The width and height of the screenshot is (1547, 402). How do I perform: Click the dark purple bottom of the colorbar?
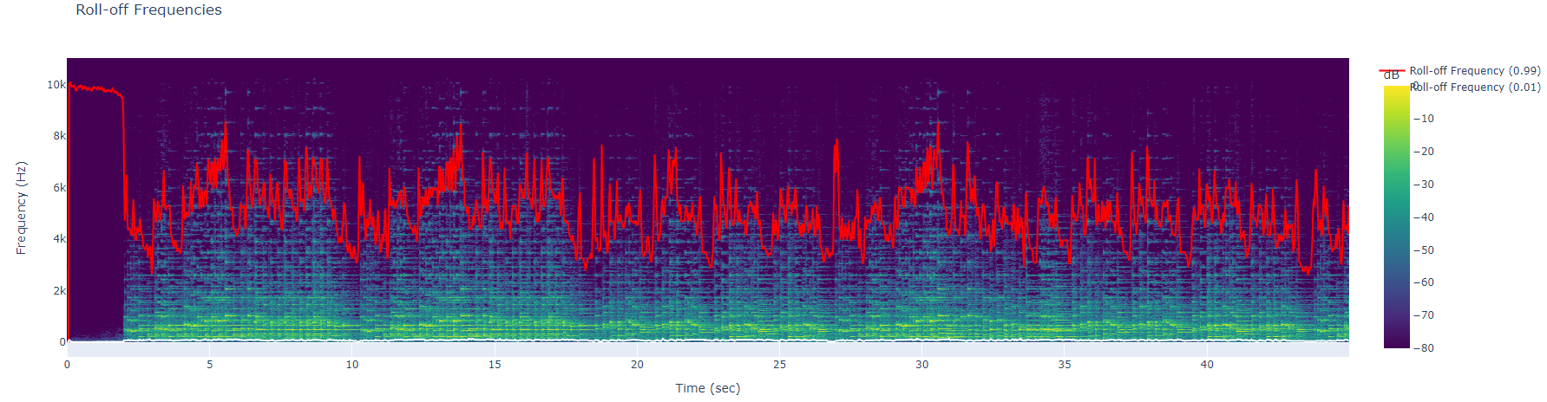pos(1396,342)
